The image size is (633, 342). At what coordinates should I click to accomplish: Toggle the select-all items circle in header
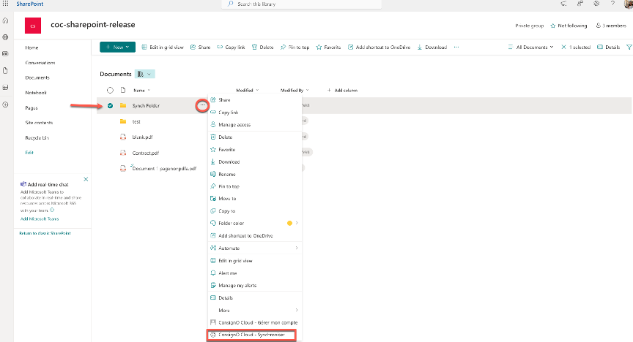(x=110, y=90)
